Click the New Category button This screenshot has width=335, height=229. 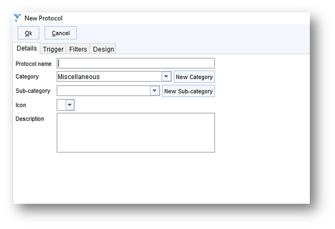point(194,77)
